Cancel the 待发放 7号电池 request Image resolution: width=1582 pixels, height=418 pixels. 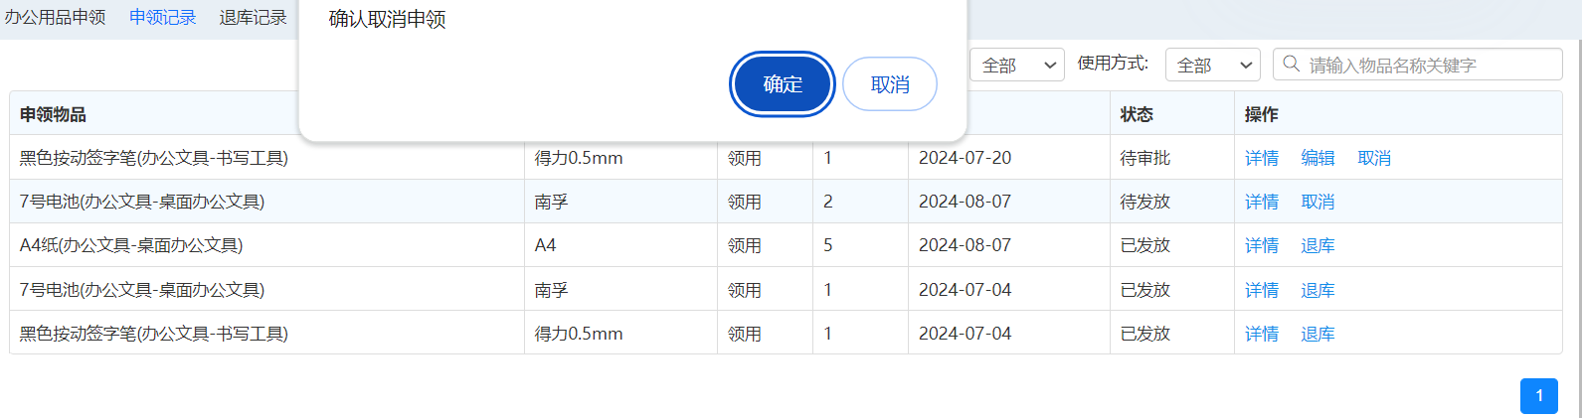(x=1318, y=202)
